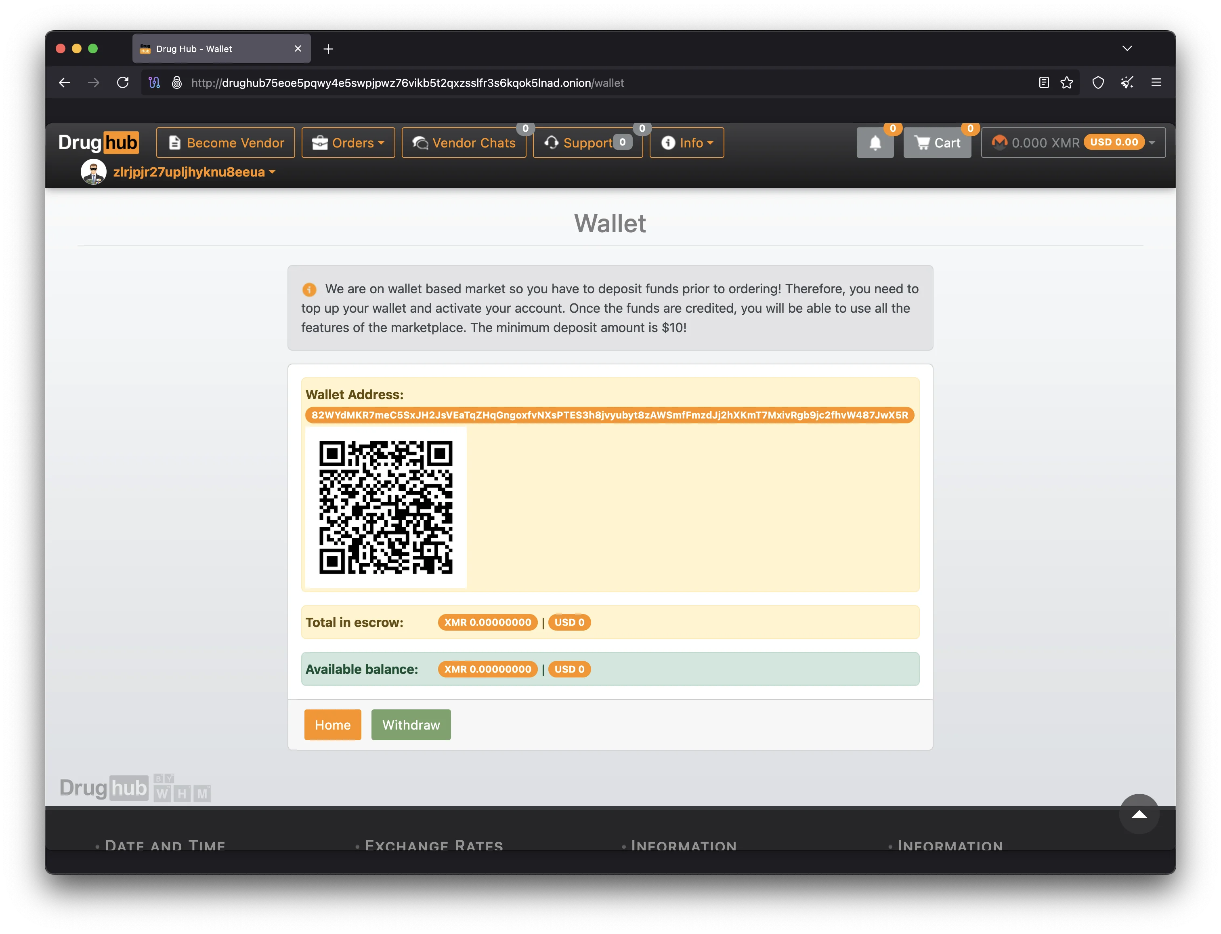The height and width of the screenshot is (934, 1221).
Task: Toggle the shield protection icon
Action: 1098,82
